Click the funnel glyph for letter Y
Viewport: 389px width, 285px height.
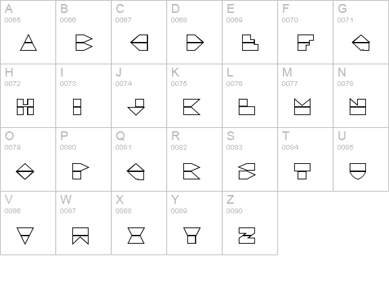[x=191, y=236]
